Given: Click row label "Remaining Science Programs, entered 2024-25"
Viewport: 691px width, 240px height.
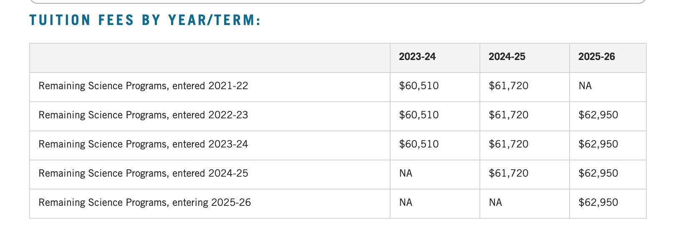Looking at the screenshot, I should point(143,173).
